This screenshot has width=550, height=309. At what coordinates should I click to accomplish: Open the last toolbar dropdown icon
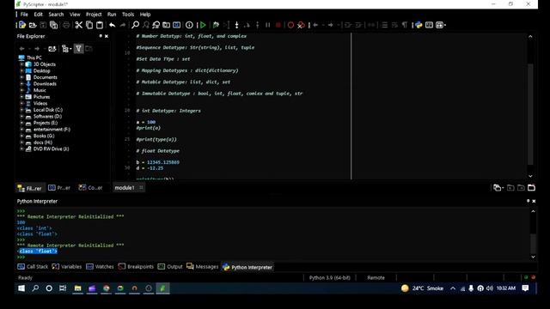441,25
